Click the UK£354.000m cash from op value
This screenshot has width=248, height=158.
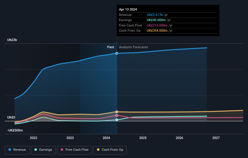[157, 31]
